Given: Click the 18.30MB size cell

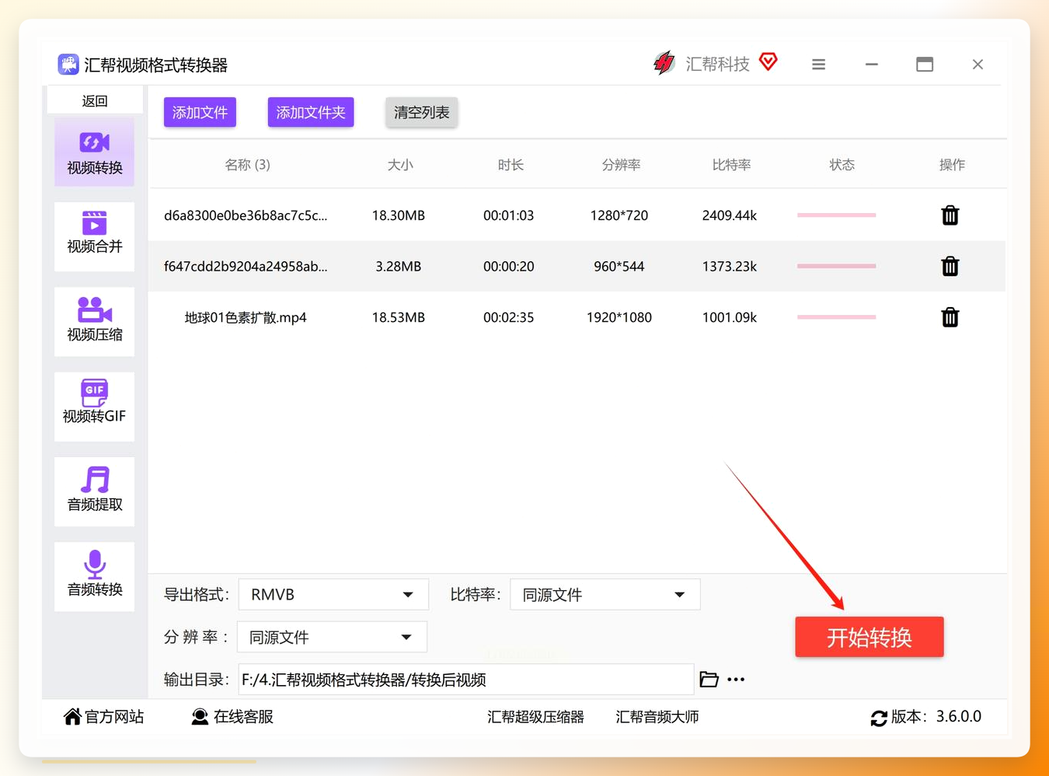Looking at the screenshot, I should pyautogui.click(x=399, y=215).
